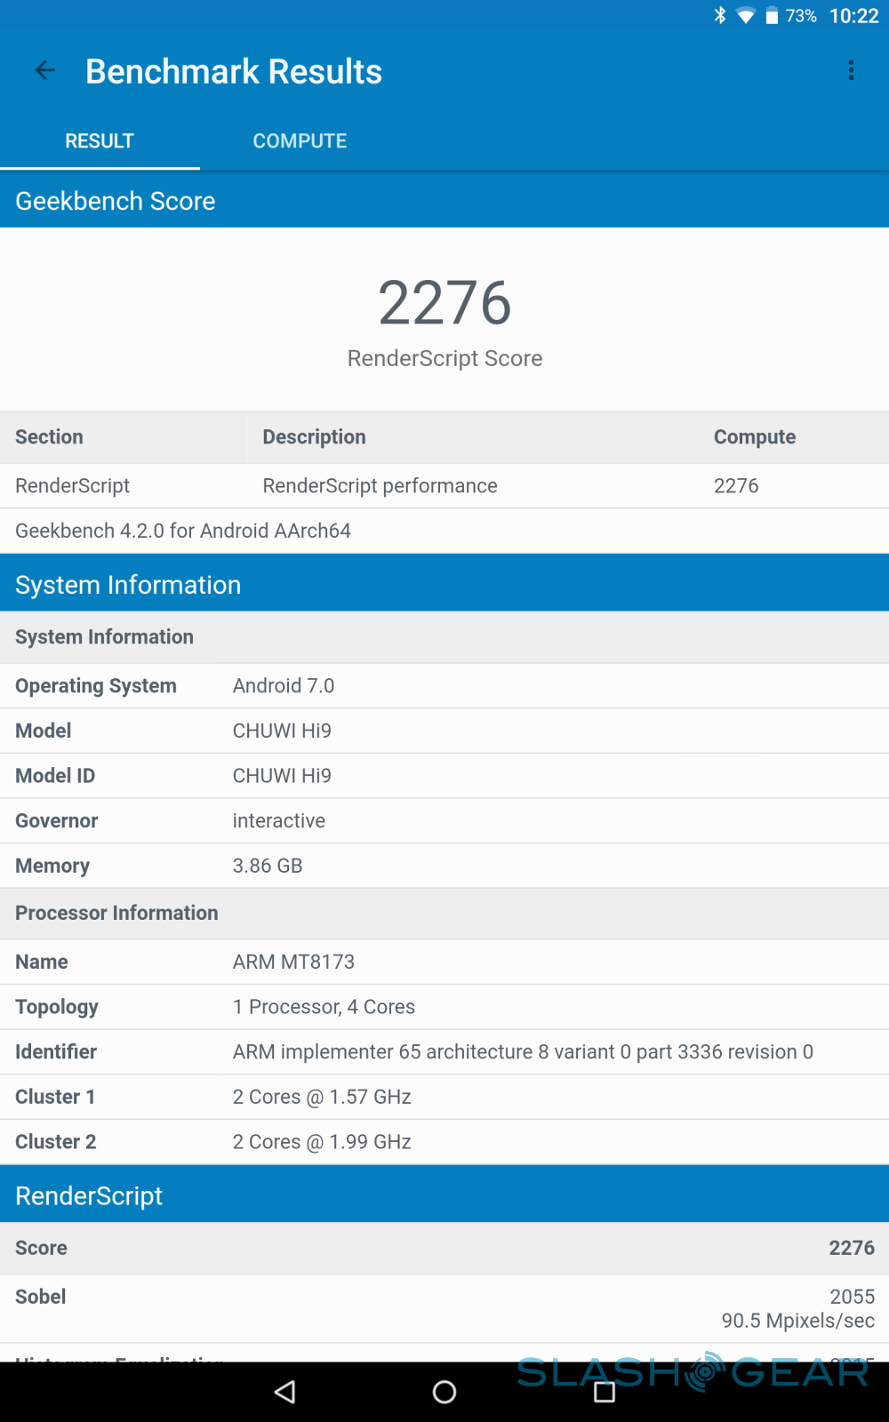Tap the Bluetooth status bar icon
Viewport: 889px width, 1422px height.
point(720,15)
